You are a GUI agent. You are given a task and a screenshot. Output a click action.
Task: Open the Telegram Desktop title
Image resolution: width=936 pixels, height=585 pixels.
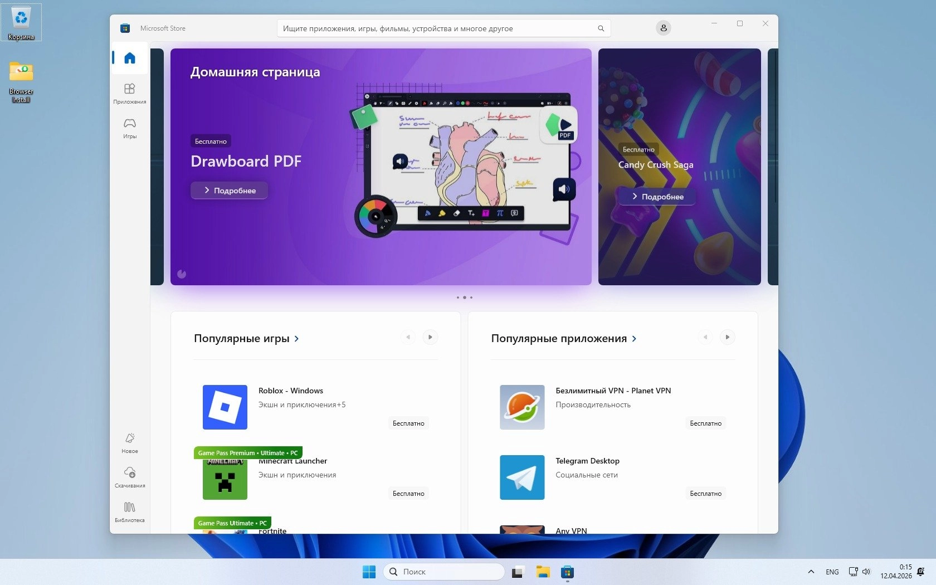click(588, 461)
